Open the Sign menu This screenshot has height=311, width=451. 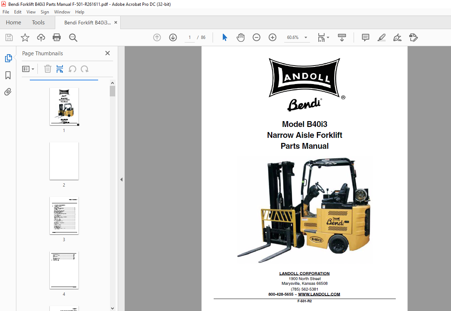(x=45, y=12)
